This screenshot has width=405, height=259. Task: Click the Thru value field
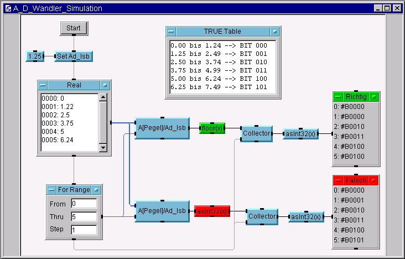point(84,216)
